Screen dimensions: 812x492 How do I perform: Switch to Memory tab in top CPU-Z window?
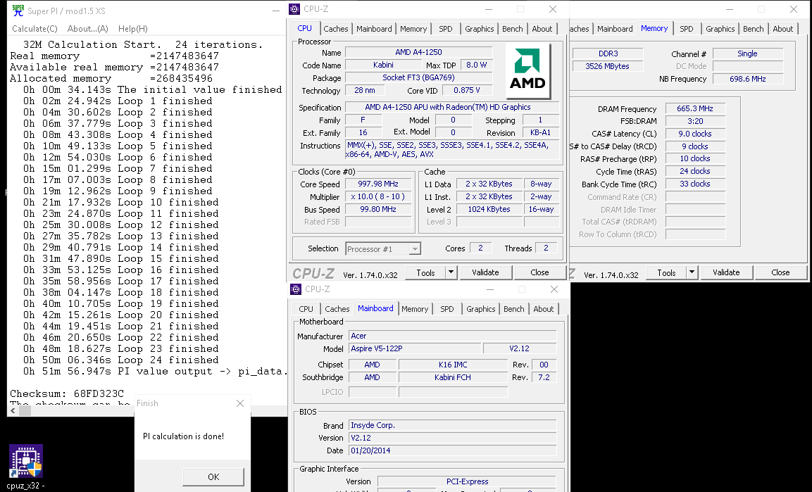click(x=413, y=28)
